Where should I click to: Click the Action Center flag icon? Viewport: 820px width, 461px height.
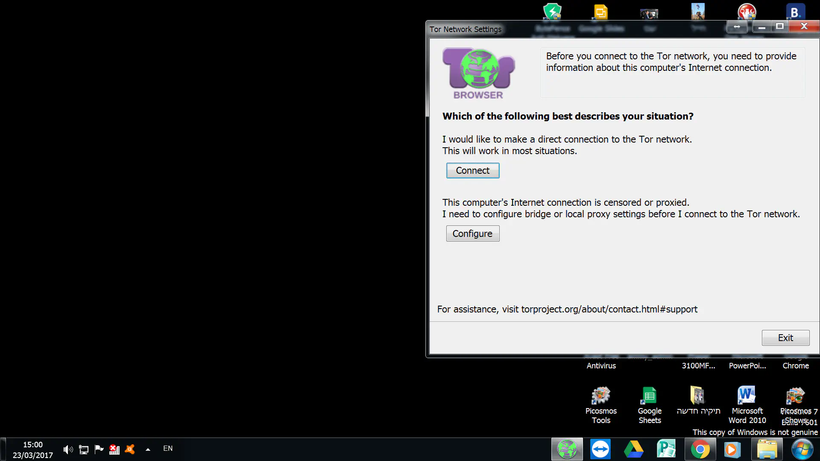(x=99, y=449)
